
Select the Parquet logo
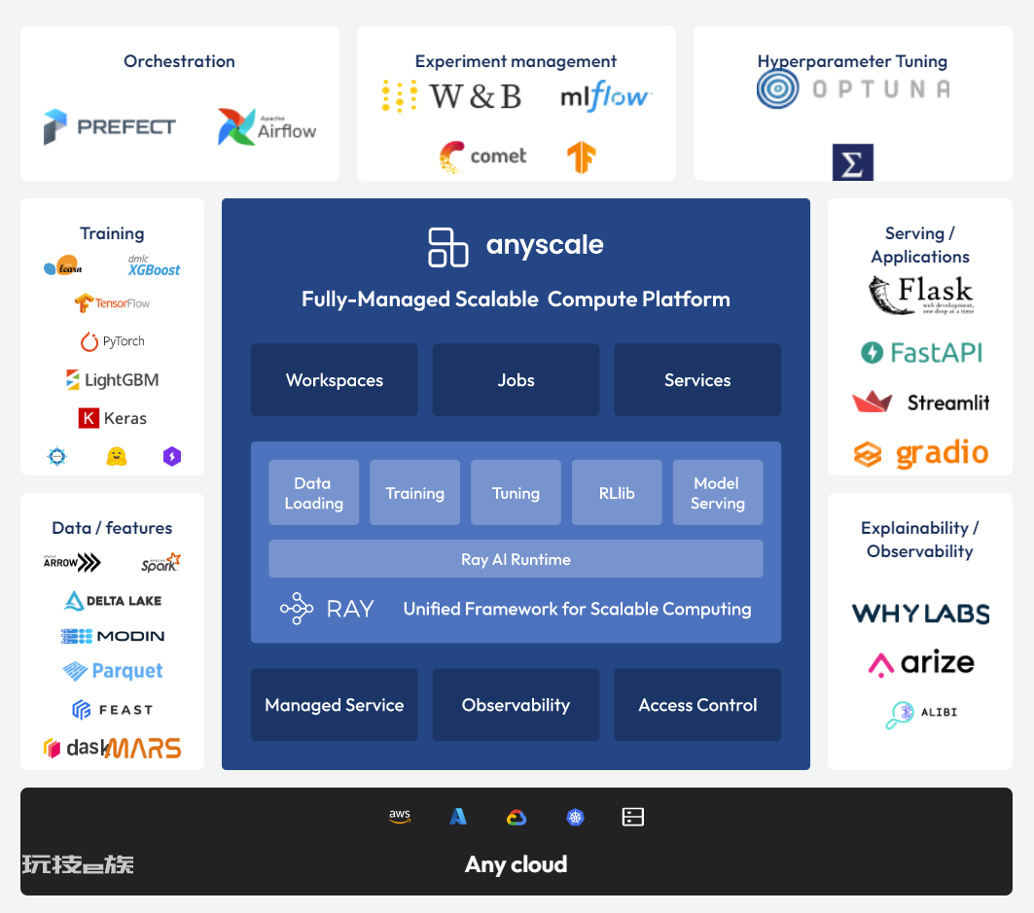click(112, 671)
